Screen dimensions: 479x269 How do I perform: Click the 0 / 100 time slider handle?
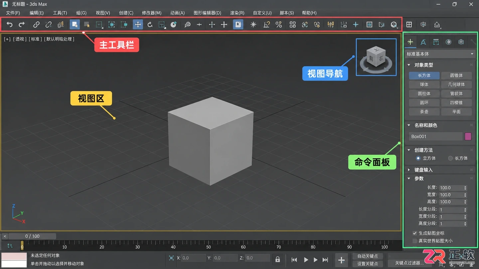coord(32,236)
